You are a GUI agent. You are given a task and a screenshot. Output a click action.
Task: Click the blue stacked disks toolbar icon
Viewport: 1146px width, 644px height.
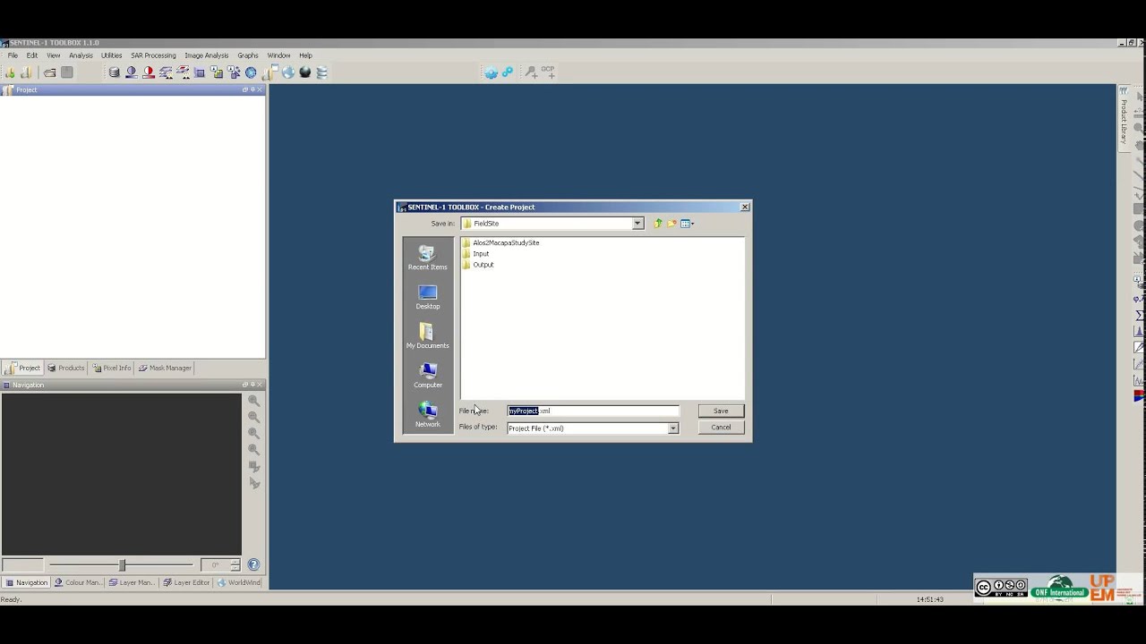321,72
